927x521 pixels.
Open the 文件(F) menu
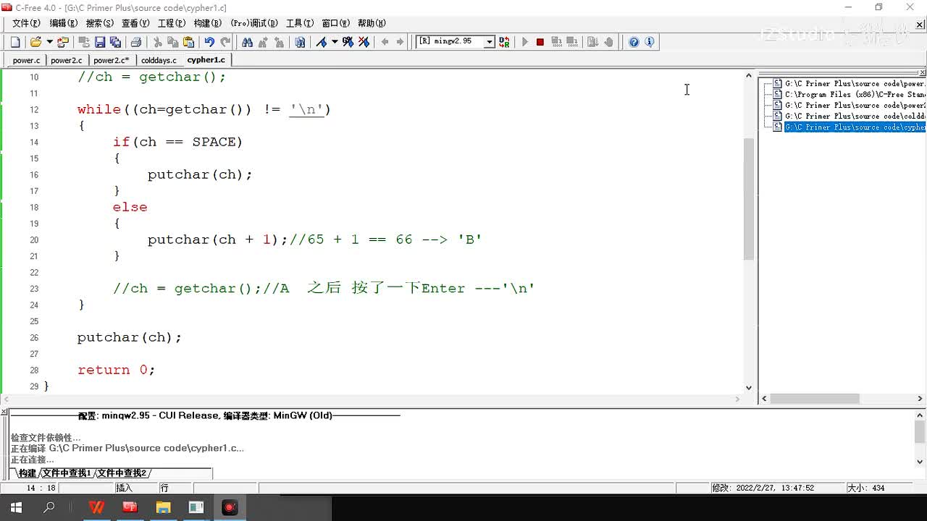click(26, 23)
